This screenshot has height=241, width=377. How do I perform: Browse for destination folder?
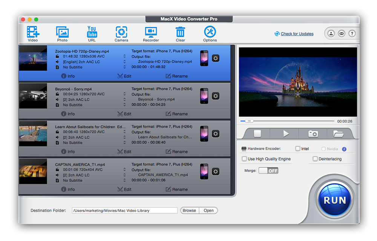click(190, 210)
